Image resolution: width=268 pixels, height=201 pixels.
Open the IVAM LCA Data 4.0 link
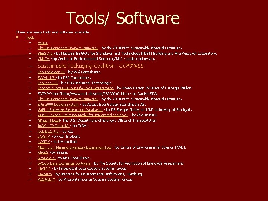[x=53, y=126]
